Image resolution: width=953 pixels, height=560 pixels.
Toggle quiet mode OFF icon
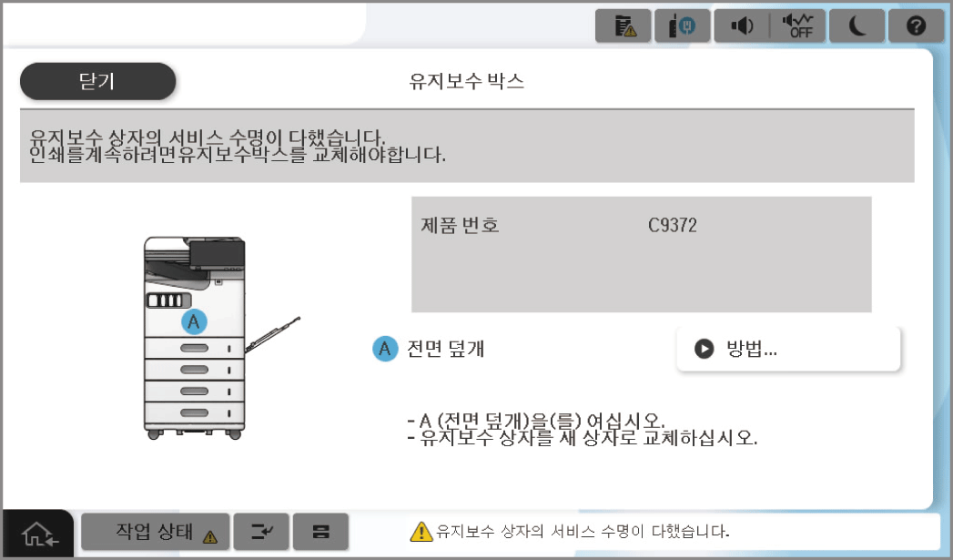pos(797,26)
